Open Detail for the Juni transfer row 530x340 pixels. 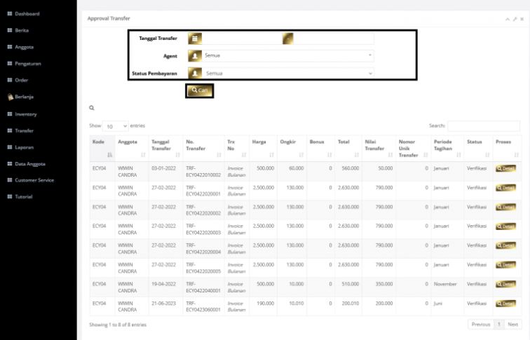tap(505, 304)
